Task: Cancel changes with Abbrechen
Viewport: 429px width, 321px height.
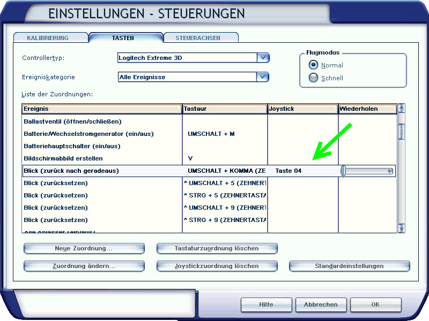Action: 321,304
